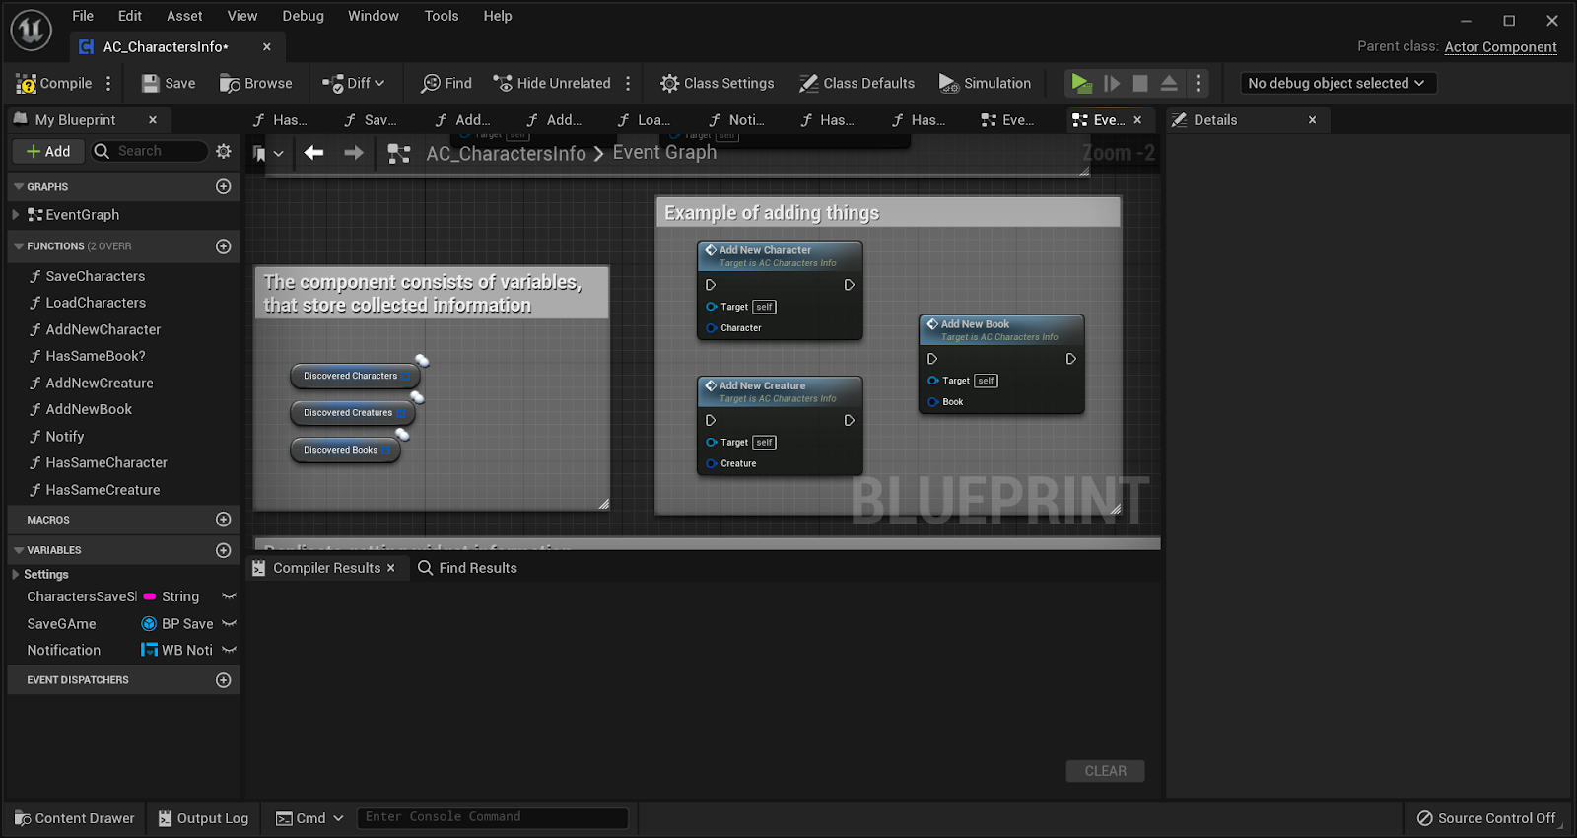
Task: Toggle visibility eye for Notification variable
Action: [230, 650]
